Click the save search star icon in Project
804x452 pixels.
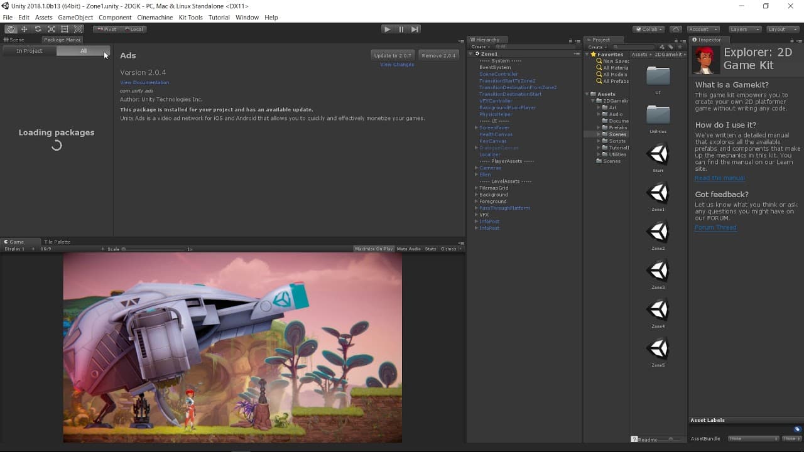(680, 47)
